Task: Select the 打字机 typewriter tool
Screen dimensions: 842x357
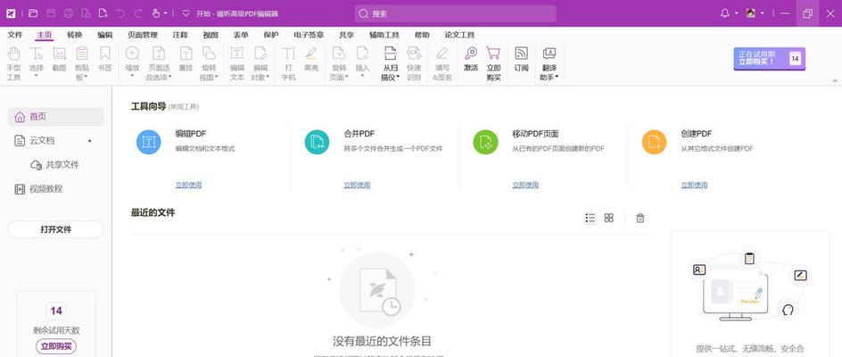Action: pyautogui.click(x=288, y=63)
